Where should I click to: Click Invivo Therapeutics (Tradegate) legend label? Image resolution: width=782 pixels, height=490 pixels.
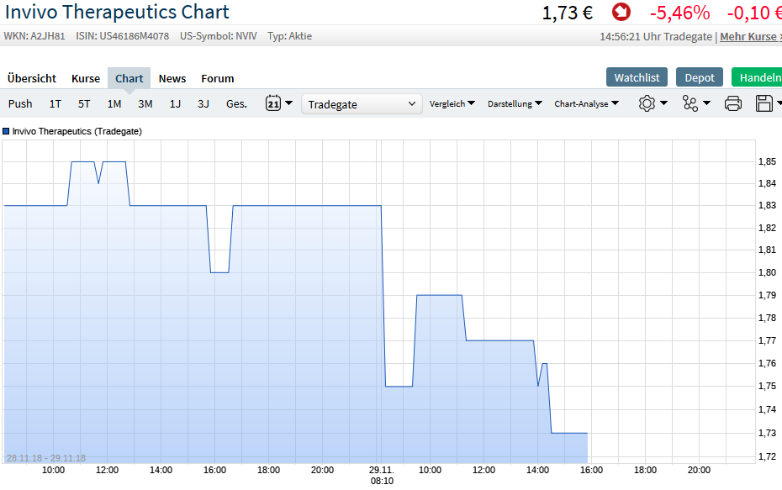coord(77,131)
